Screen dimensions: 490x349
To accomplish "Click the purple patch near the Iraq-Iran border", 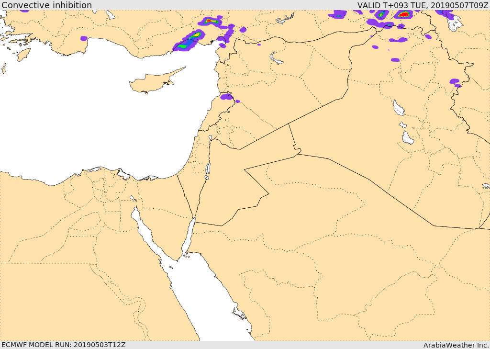I will pos(455,82).
